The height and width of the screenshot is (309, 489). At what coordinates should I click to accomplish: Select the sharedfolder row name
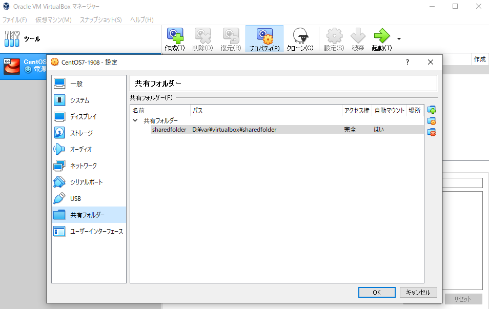169,130
